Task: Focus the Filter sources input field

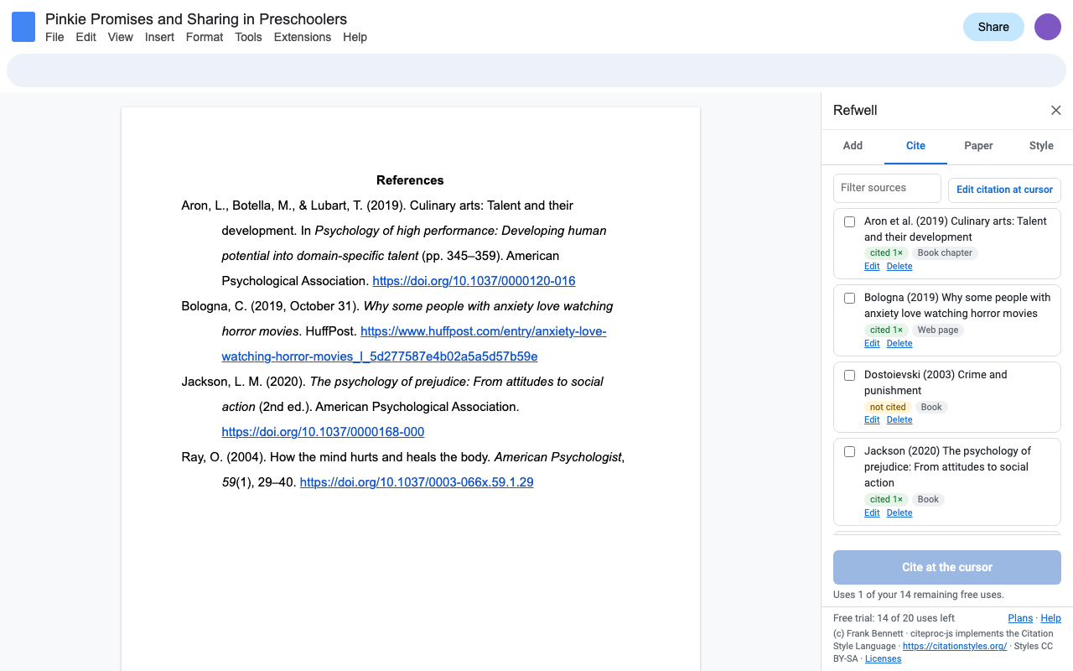Action: [887, 188]
